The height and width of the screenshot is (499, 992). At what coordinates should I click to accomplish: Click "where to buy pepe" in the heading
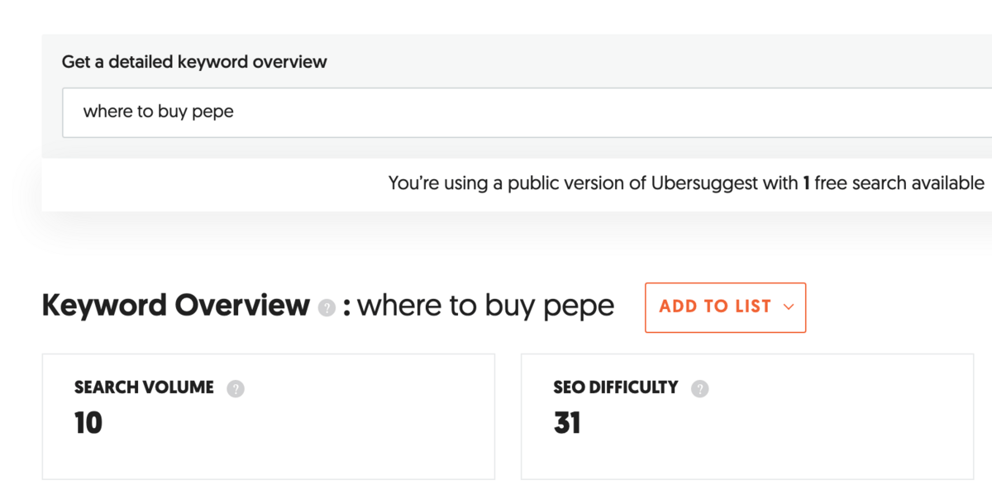(x=486, y=306)
